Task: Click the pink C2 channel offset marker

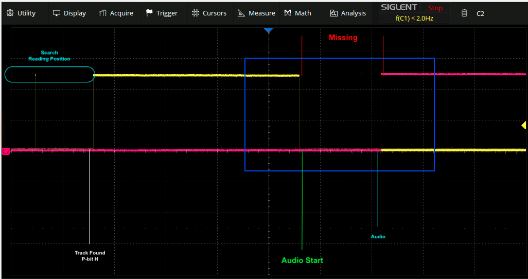Action: pyautogui.click(x=6, y=151)
